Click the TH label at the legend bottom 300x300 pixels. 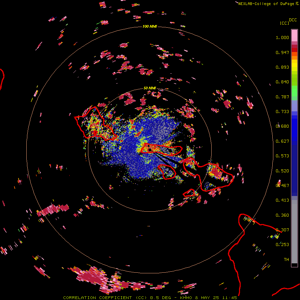click(286, 260)
